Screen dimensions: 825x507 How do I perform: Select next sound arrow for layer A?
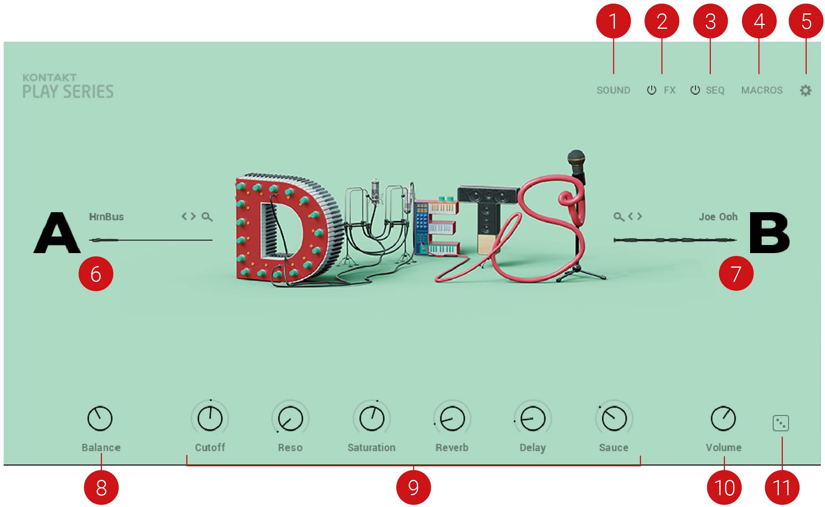coord(193,216)
